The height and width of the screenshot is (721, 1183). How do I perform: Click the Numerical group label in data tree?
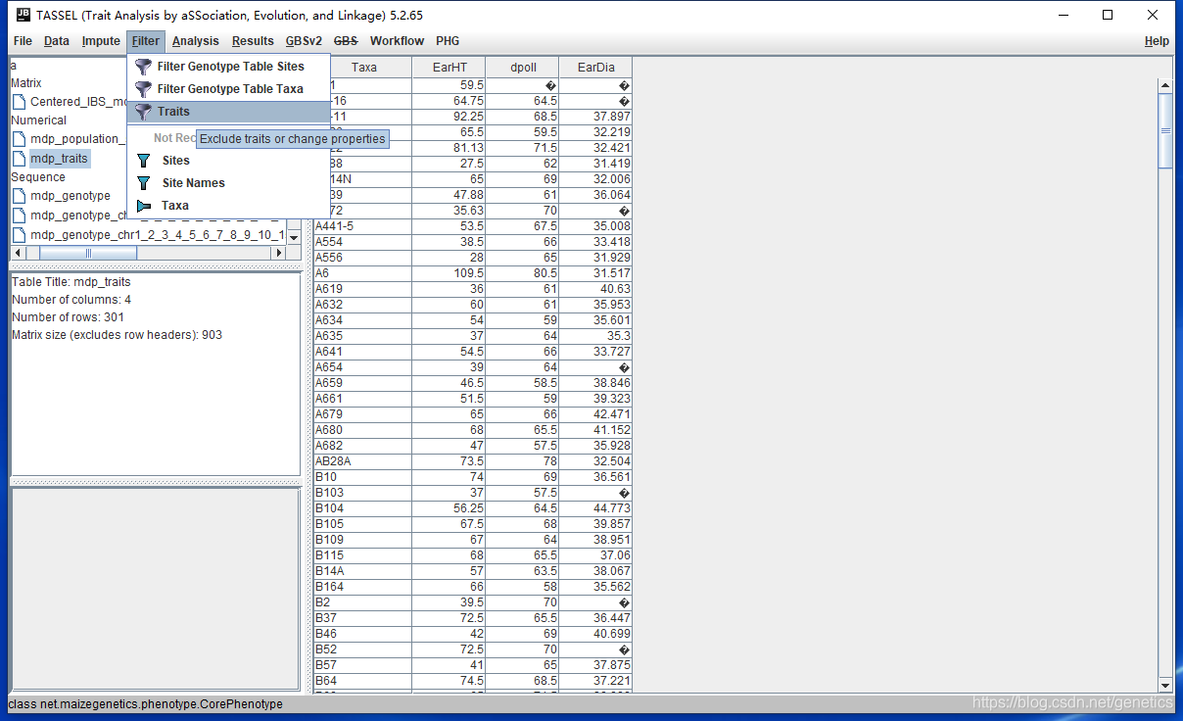pyautogui.click(x=39, y=120)
